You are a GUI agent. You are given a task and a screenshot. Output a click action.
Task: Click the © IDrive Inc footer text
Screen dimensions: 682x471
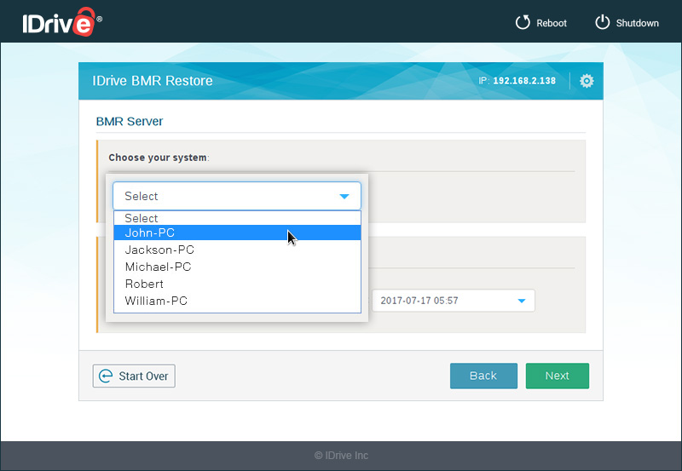coord(341,455)
